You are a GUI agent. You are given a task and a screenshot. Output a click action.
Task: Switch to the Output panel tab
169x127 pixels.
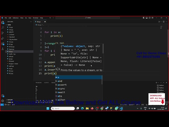46,83
